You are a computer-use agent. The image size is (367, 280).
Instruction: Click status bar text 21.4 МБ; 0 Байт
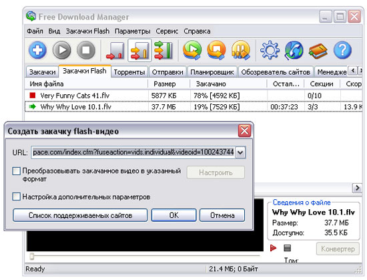(234, 269)
